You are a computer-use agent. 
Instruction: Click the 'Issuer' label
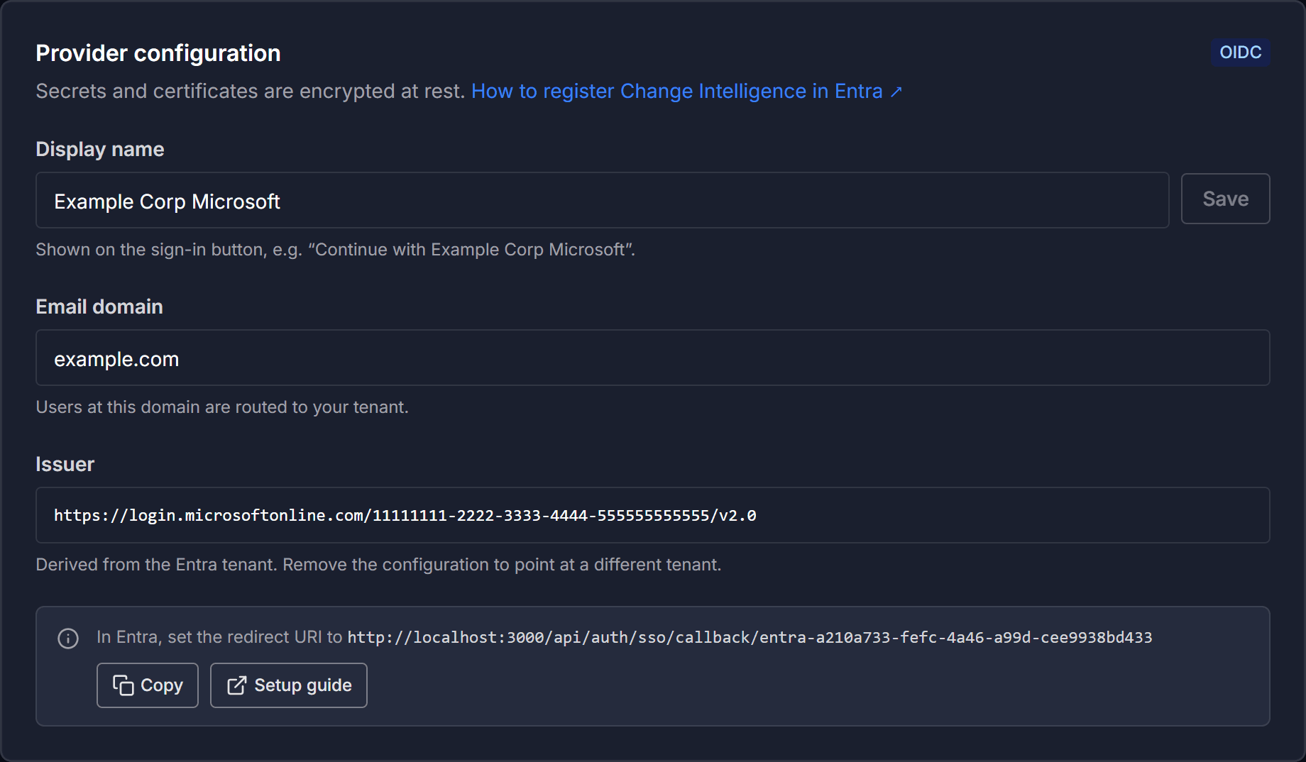[x=65, y=464]
